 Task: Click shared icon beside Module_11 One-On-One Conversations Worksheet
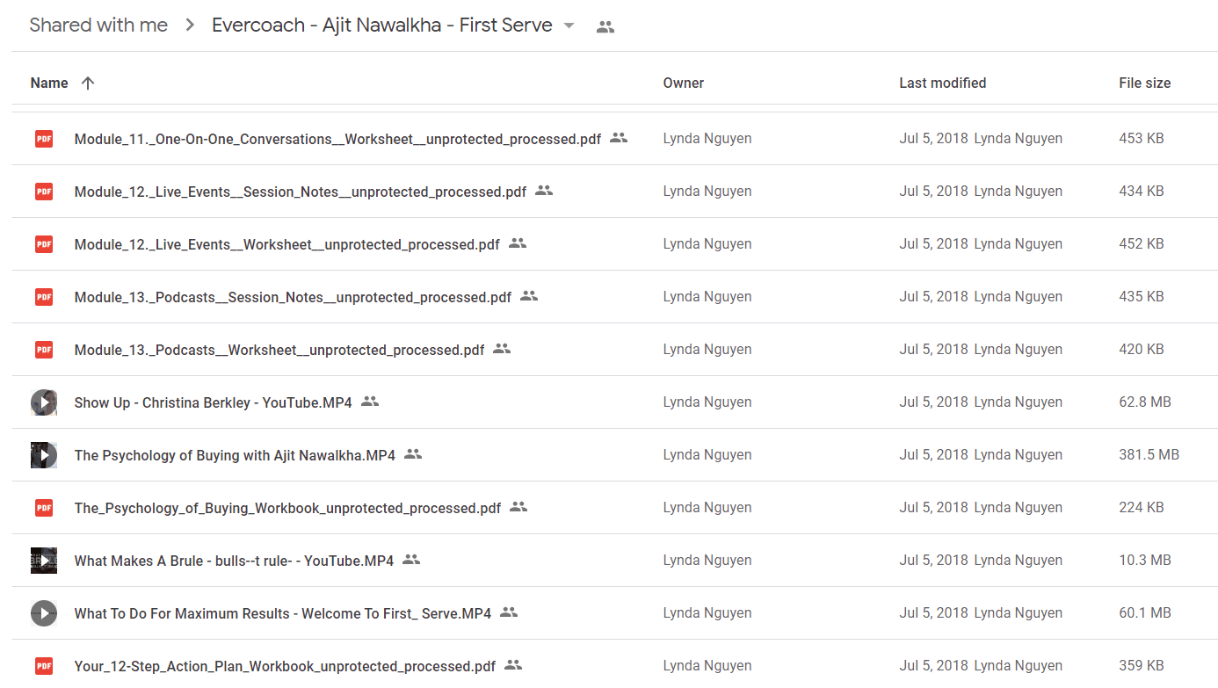619,138
